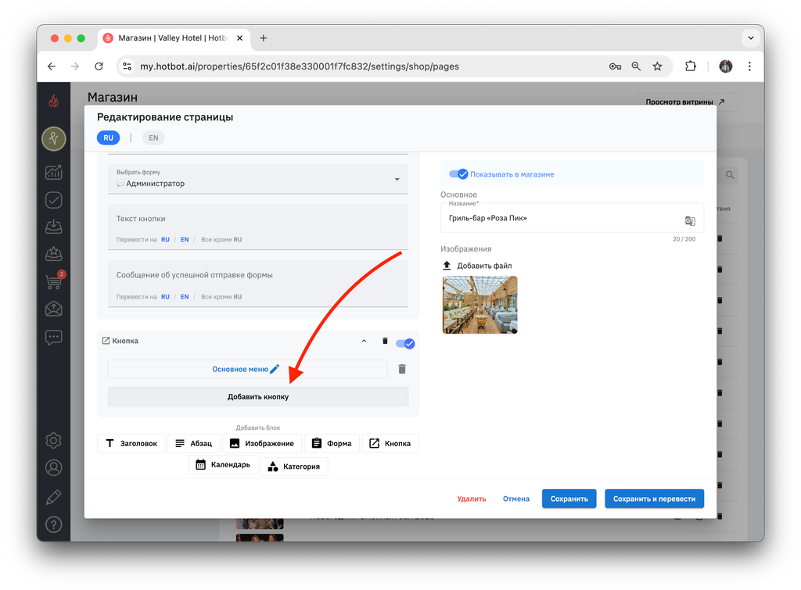Add a Календарь block
The height and width of the screenshot is (590, 801).
[x=223, y=465]
